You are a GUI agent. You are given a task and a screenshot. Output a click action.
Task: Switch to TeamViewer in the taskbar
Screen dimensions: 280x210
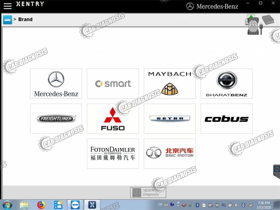click(x=75, y=205)
